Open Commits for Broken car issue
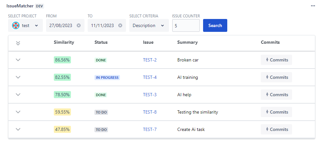This screenshot has width=323, height=148. click(x=276, y=60)
